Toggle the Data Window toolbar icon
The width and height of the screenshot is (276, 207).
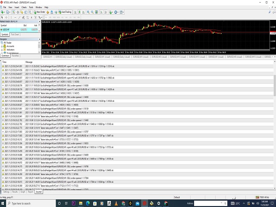18,12
